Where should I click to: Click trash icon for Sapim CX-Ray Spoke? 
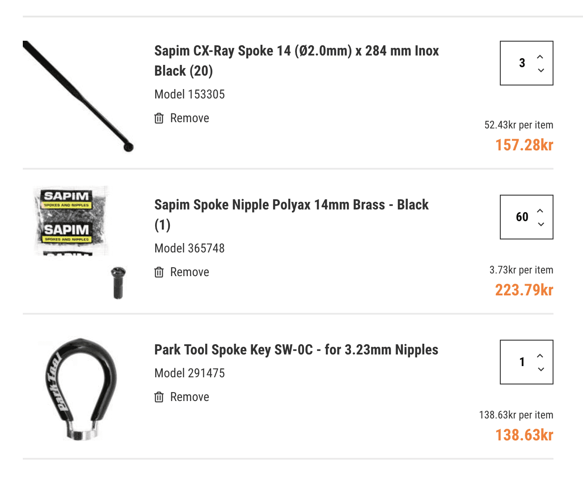click(159, 118)
